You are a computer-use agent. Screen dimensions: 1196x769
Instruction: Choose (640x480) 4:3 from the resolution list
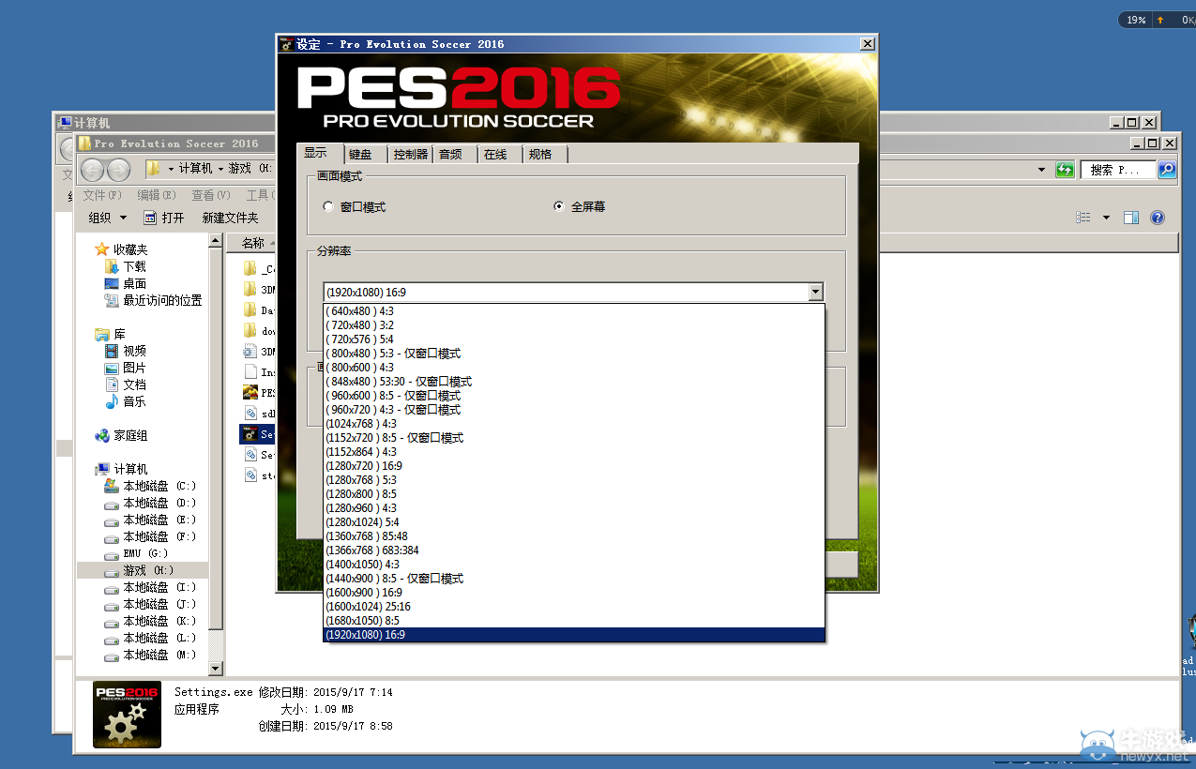[573, 311]
